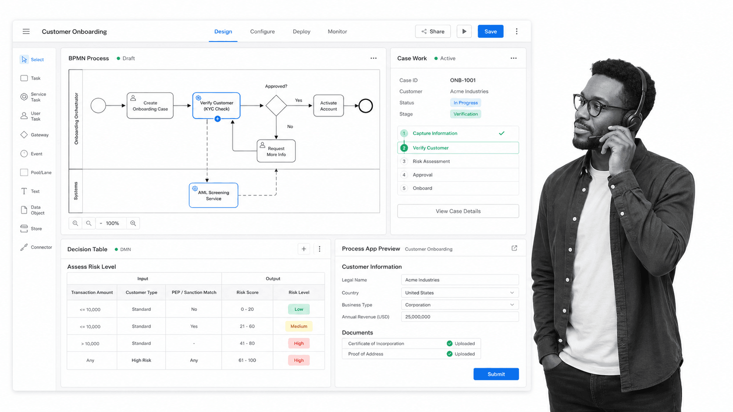Select the Text tool
The image size is (733, 412).
[30, 191]
